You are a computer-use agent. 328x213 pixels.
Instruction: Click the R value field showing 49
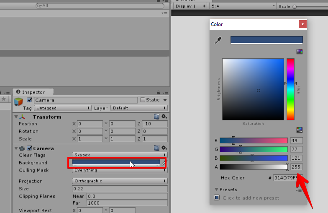tap(296, 140)
